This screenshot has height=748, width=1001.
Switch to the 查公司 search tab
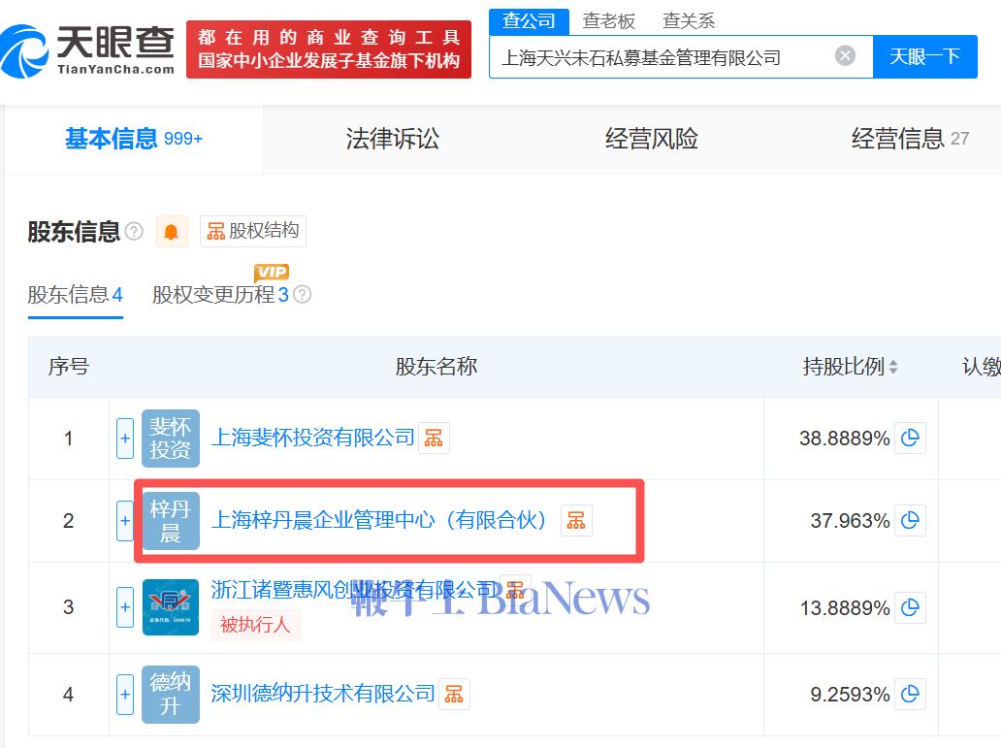click(529, 21)
